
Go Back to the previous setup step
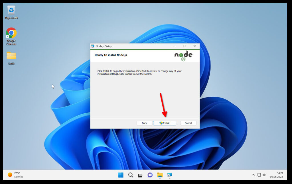pyautogui.click(x=145, y=123)
